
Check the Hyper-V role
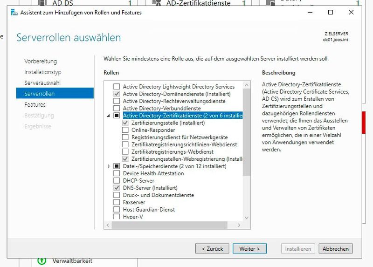pos(117,217)
